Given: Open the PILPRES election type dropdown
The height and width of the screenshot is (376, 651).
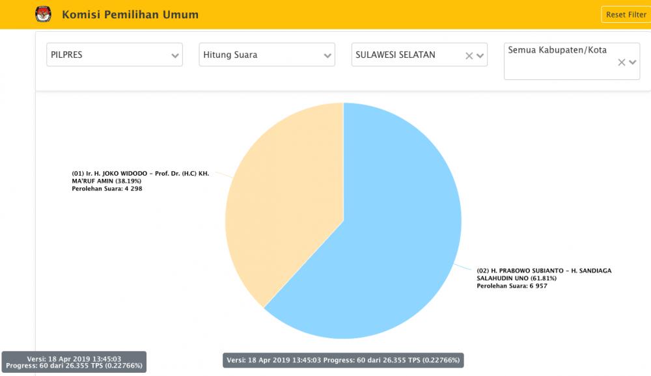Looking at the screenshot, I should pyautogui.click(x=115, y=55).
